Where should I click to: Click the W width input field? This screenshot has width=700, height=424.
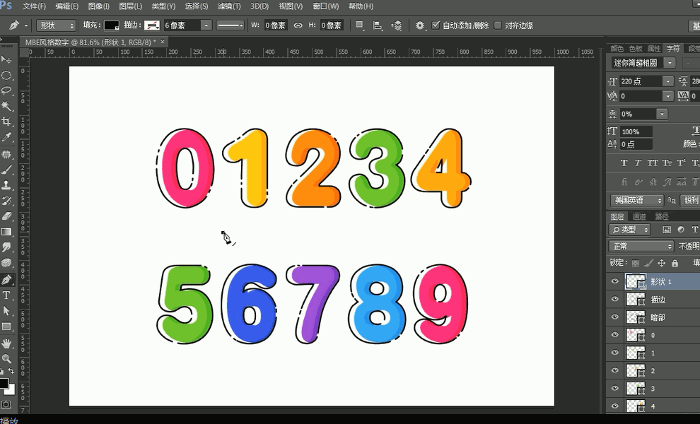coord(275,25)
